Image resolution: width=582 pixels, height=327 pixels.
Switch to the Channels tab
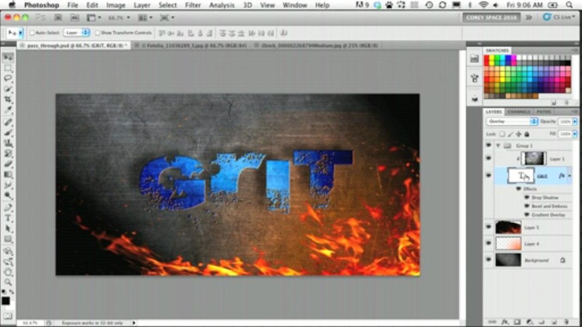519,112
